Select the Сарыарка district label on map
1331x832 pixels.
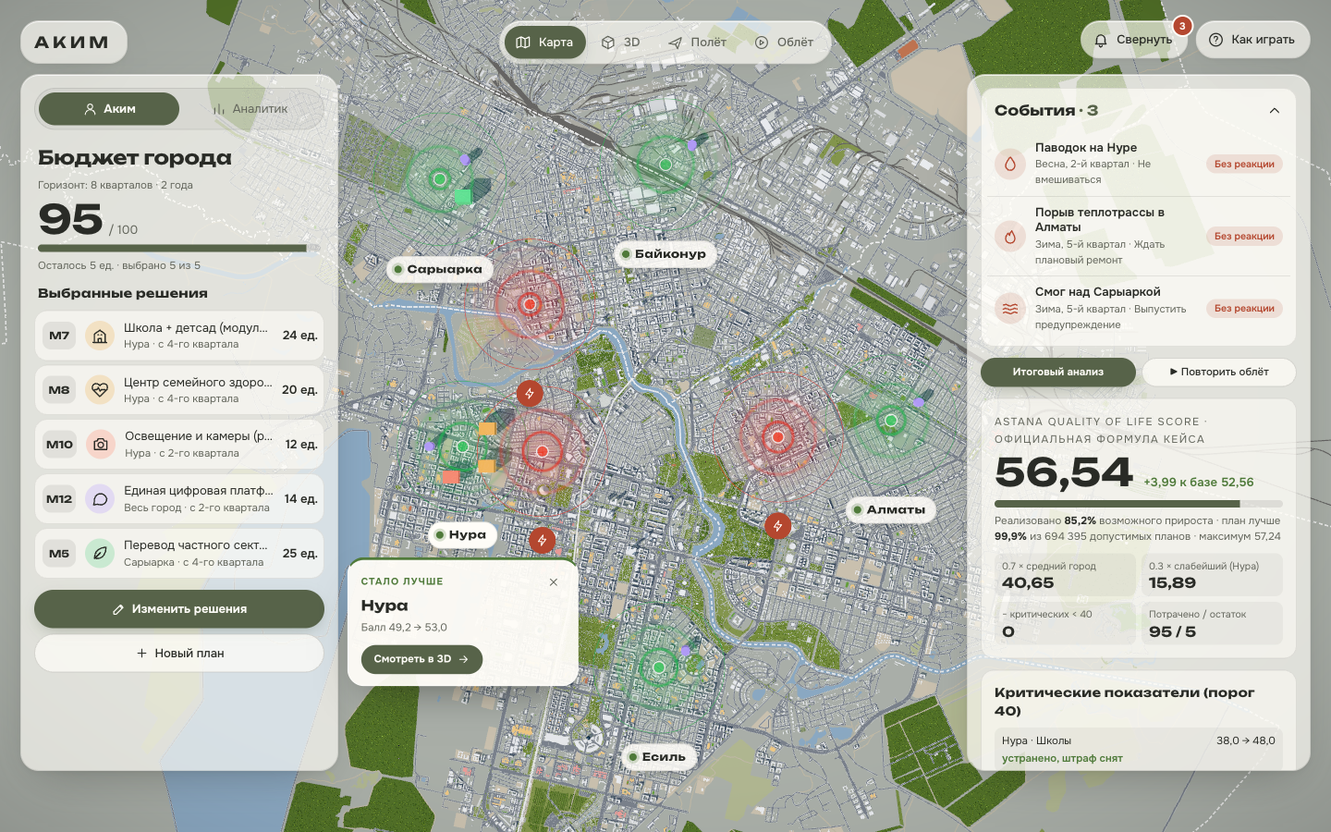(x=438, y=269)
